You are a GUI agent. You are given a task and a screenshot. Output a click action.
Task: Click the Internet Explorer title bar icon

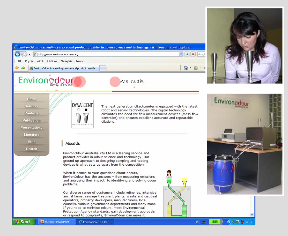tap(16, 47)
